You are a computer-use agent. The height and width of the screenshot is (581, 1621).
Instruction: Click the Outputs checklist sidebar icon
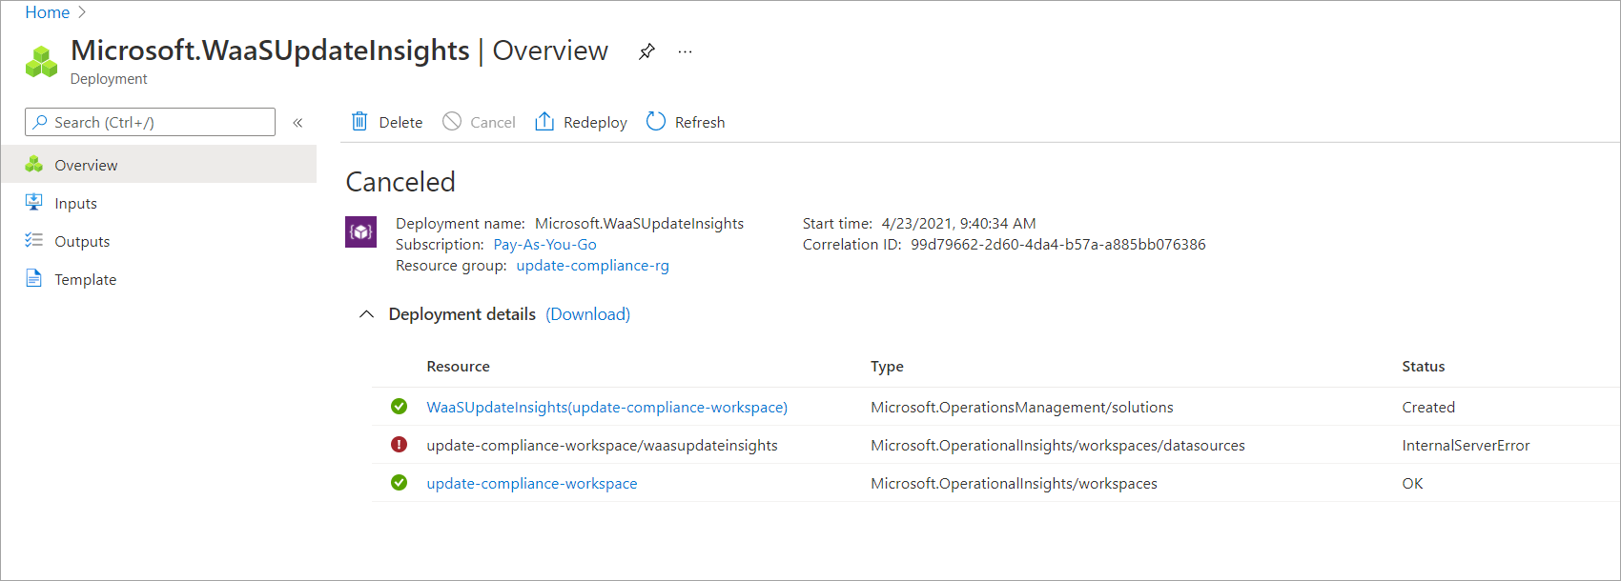click(34, 240)
